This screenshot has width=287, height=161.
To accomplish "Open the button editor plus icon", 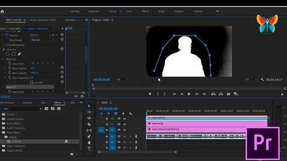I will [x=282, y=94].
